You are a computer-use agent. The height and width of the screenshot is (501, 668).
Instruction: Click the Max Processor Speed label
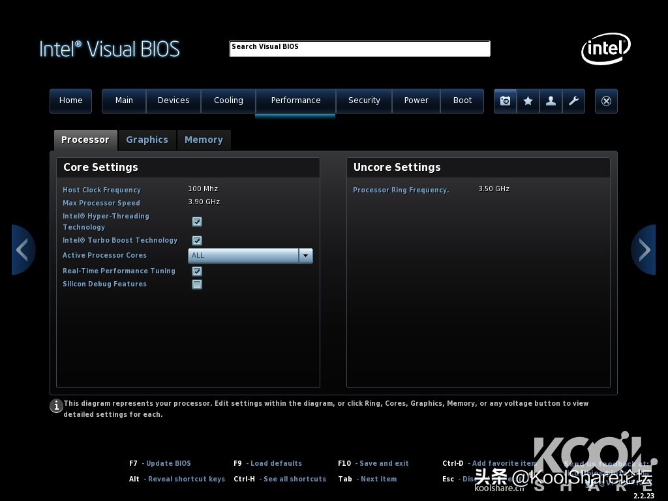101,204
